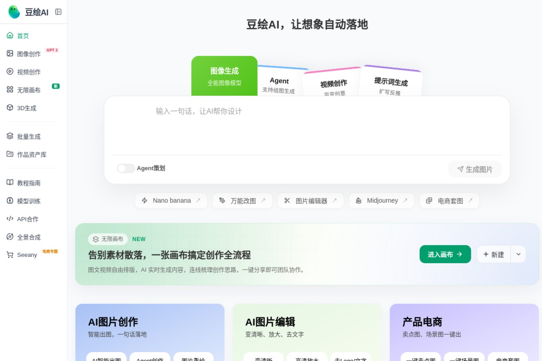Click the 3D生成 cube icon
This screenshot has height=361, width=542.
[10, 107]
